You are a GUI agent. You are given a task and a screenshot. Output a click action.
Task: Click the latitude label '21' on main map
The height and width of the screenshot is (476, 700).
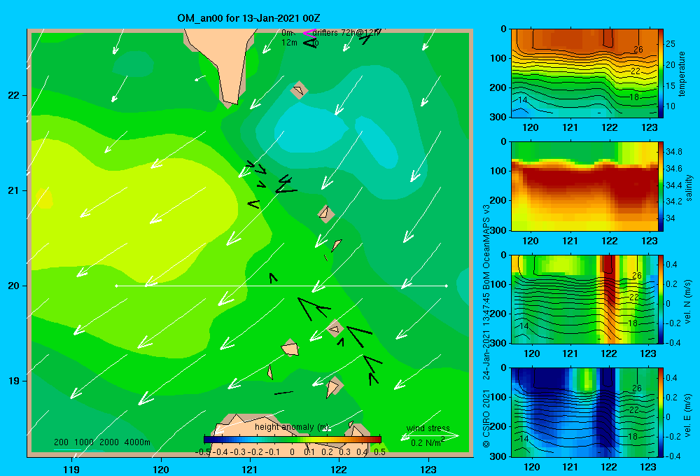click(x=14, y=190)
